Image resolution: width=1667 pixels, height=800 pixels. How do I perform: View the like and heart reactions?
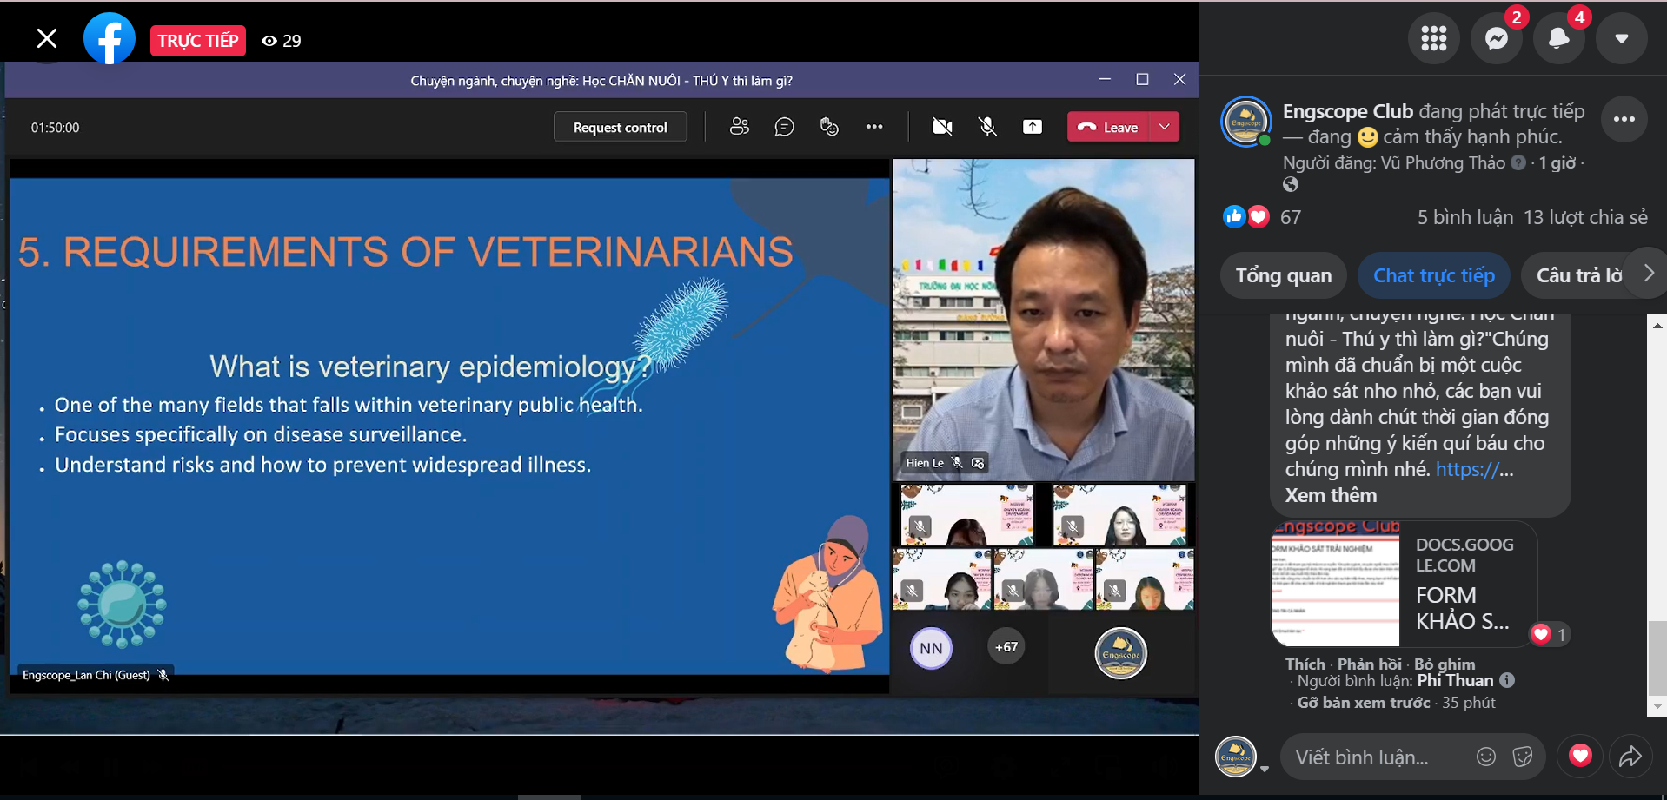coord(1246,217)
